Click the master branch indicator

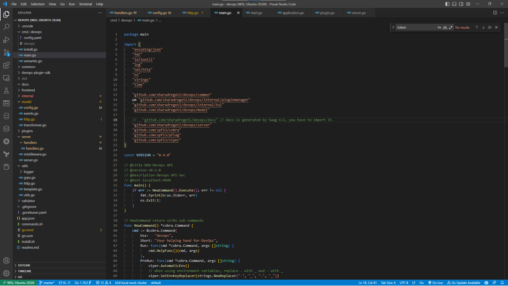coord(47,283)
